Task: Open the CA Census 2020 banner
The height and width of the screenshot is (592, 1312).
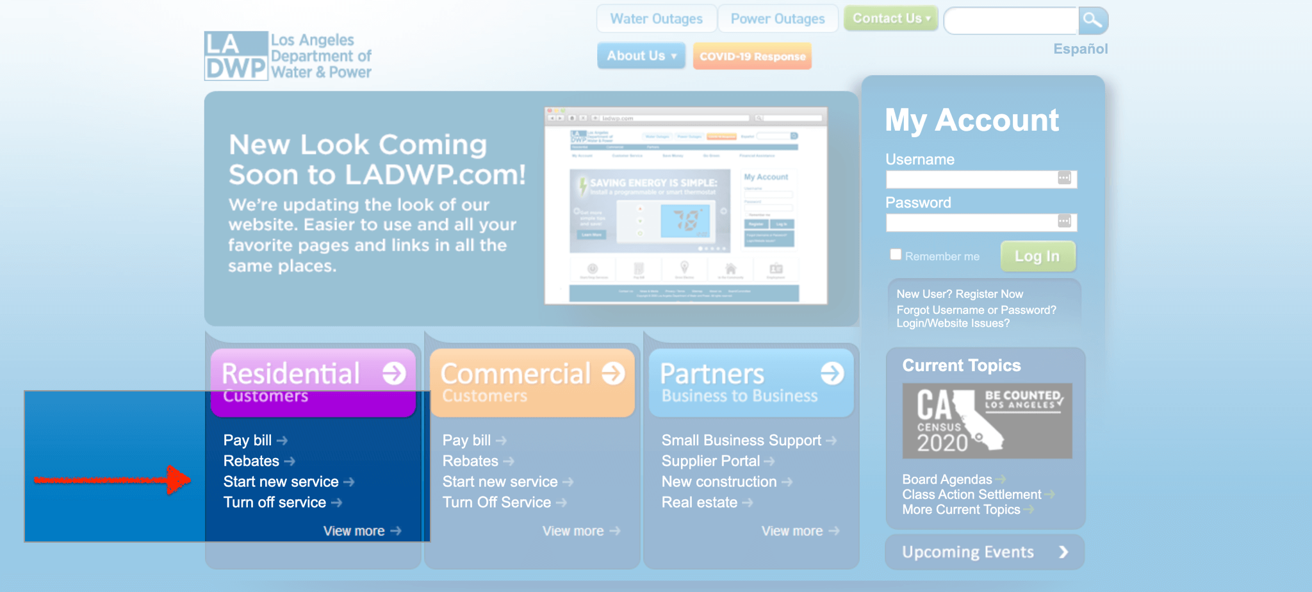Action: 987,421
